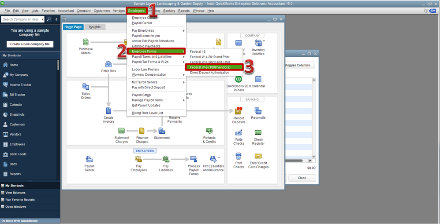This screenshot has height=224, width=440.
Task: Open the Inventory Activities icon
Action: coord(258,43)
